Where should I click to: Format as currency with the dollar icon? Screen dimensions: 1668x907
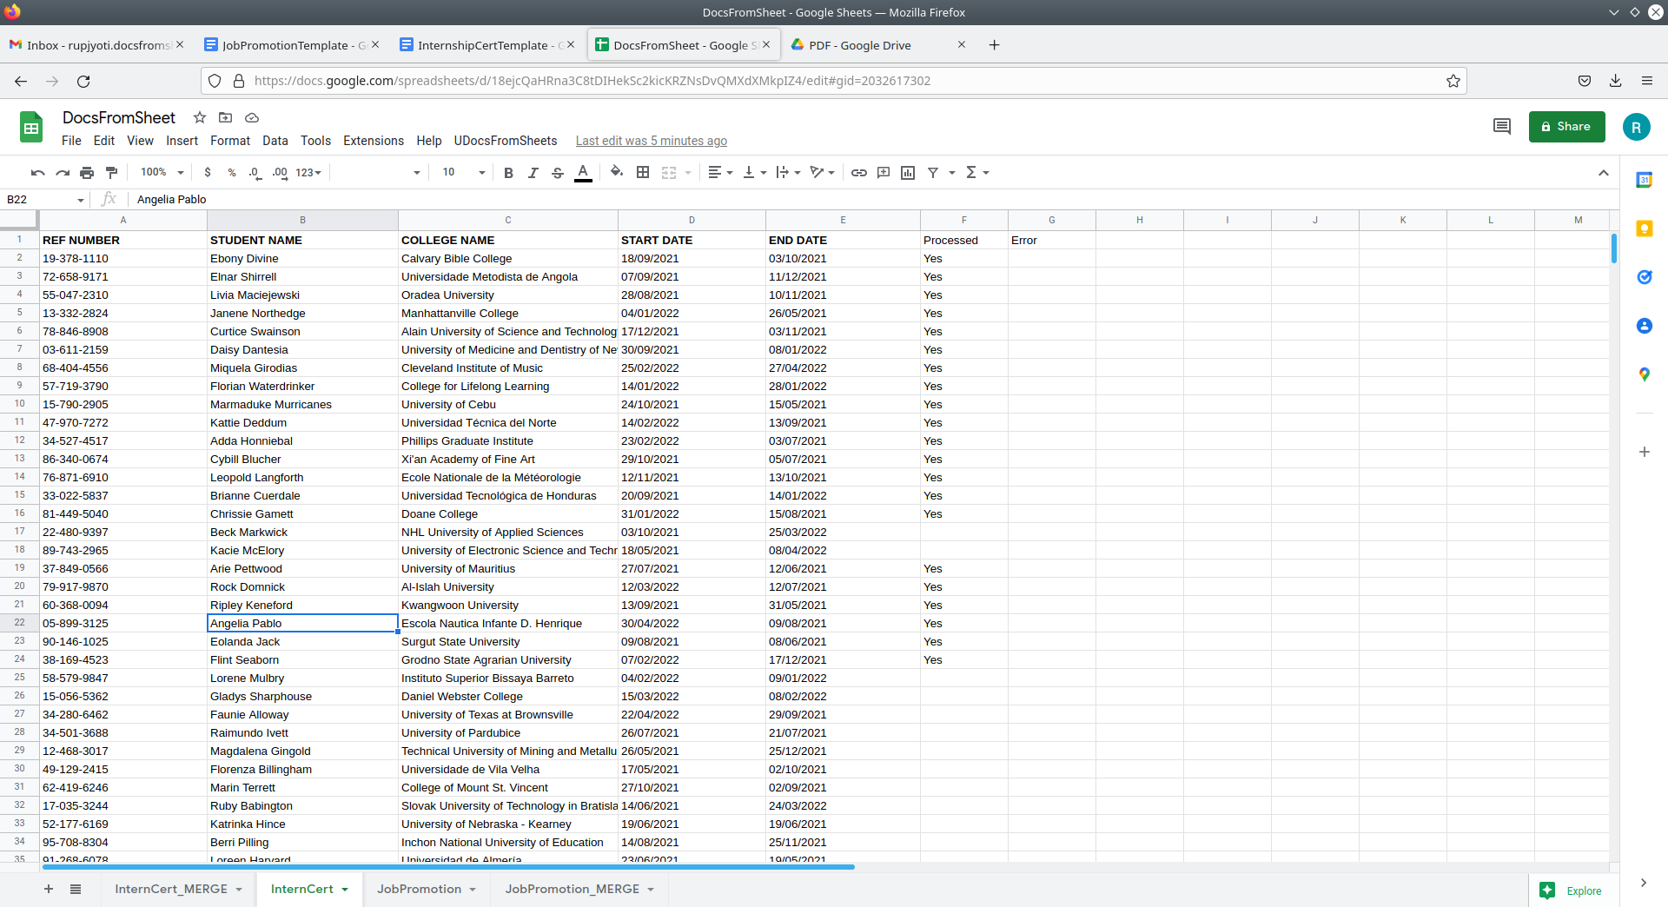coord(208,173)
